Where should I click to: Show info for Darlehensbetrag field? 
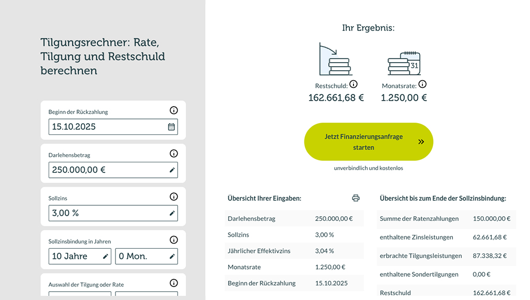coord(174,154)
